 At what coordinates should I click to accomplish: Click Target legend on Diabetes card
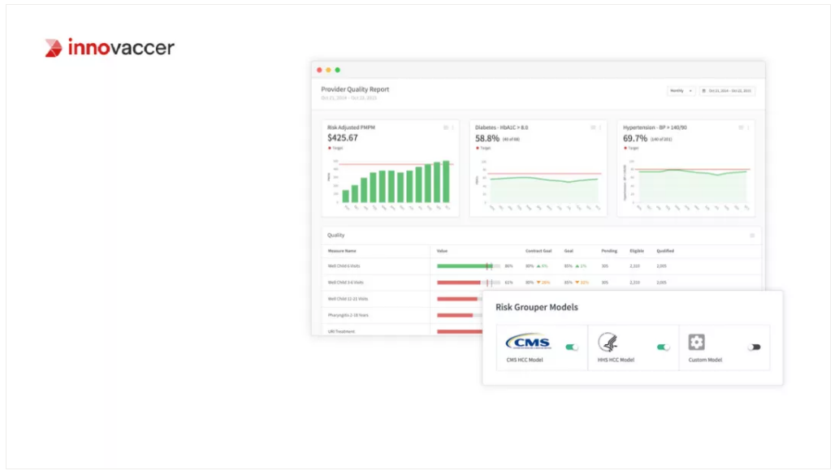(483, 148)
